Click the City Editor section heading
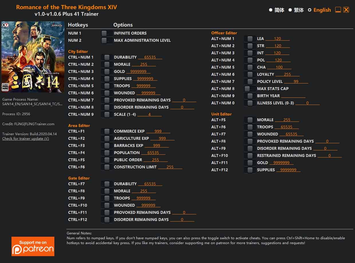 point(78,51)
